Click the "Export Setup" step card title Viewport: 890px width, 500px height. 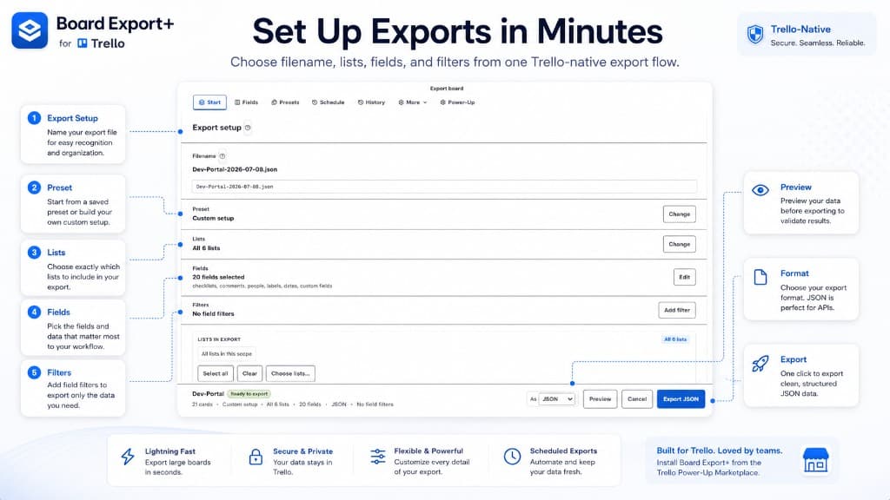73,118
